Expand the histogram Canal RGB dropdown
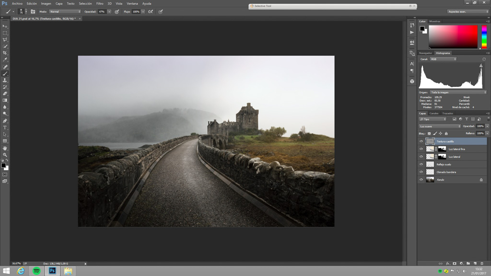Image resolution: width=491 pixels, height=276 pixels. [443, 59]
